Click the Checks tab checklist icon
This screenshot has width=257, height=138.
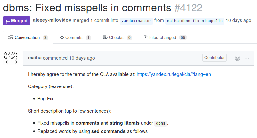[x=105, y=38]
